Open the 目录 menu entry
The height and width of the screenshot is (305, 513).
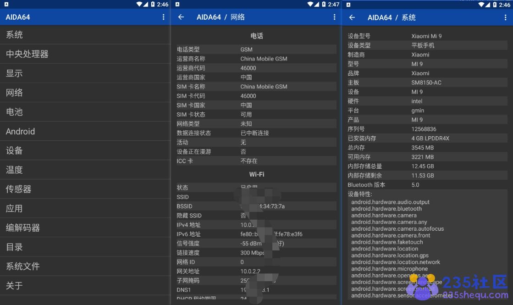[85, 247]
